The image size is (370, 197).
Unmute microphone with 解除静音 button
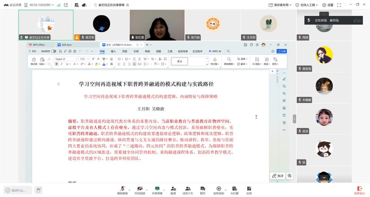point(122,190)
